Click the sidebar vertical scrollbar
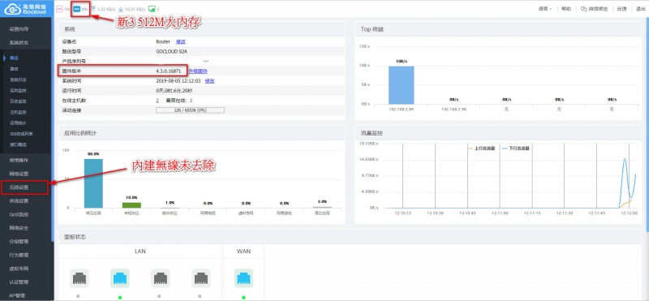The height and width of the screenshot is (301, 649). coord(53,130)
